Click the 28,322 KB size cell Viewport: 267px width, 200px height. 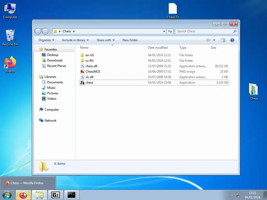(221, 66)
